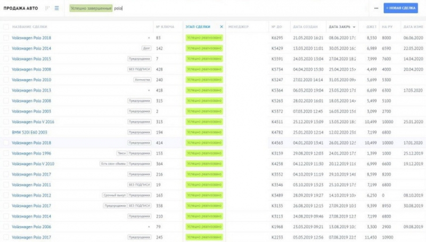This screenshot has width=426, height=242.
Task: Click creation date 05.05.2019 12:56
Action: tap(308, 237)
